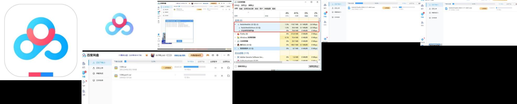Image resolution: width=517 pixels, height=104 pixels.
Task: Expand the Firefox (8) process row
Action: coord(235,34)
